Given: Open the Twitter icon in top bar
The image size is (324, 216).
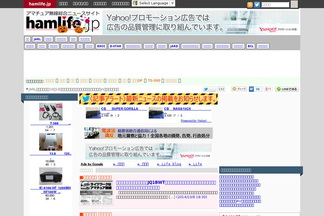Looking at the screenshot, I should tap(257, 4).
